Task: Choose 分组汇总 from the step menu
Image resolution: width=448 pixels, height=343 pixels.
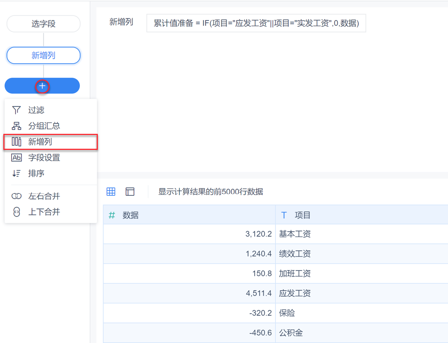Action: 51,126
